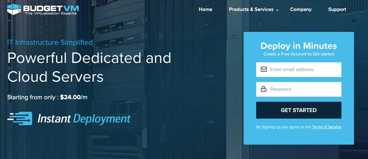Viewport: 368px width, 159px height.
Task: Focus the Password input field
Action: tap(299, 89)
